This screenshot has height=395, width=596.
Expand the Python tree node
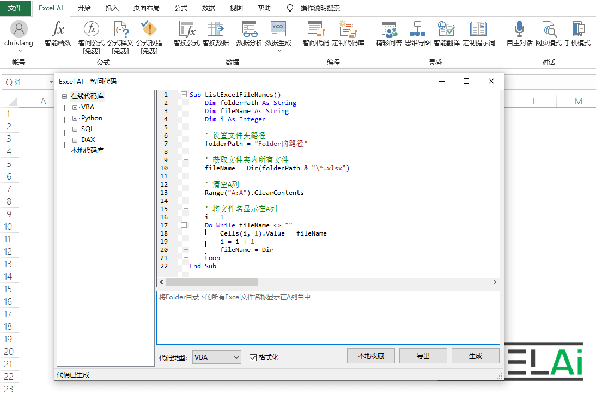pyautogui.click(x=75, y=119)
